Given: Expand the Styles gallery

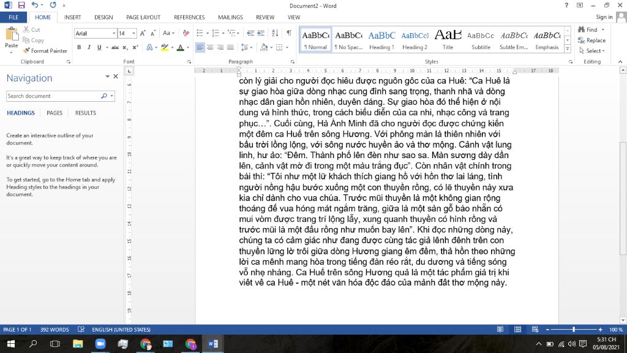Looking at the screenshot, I should click(x=568, y=49).
